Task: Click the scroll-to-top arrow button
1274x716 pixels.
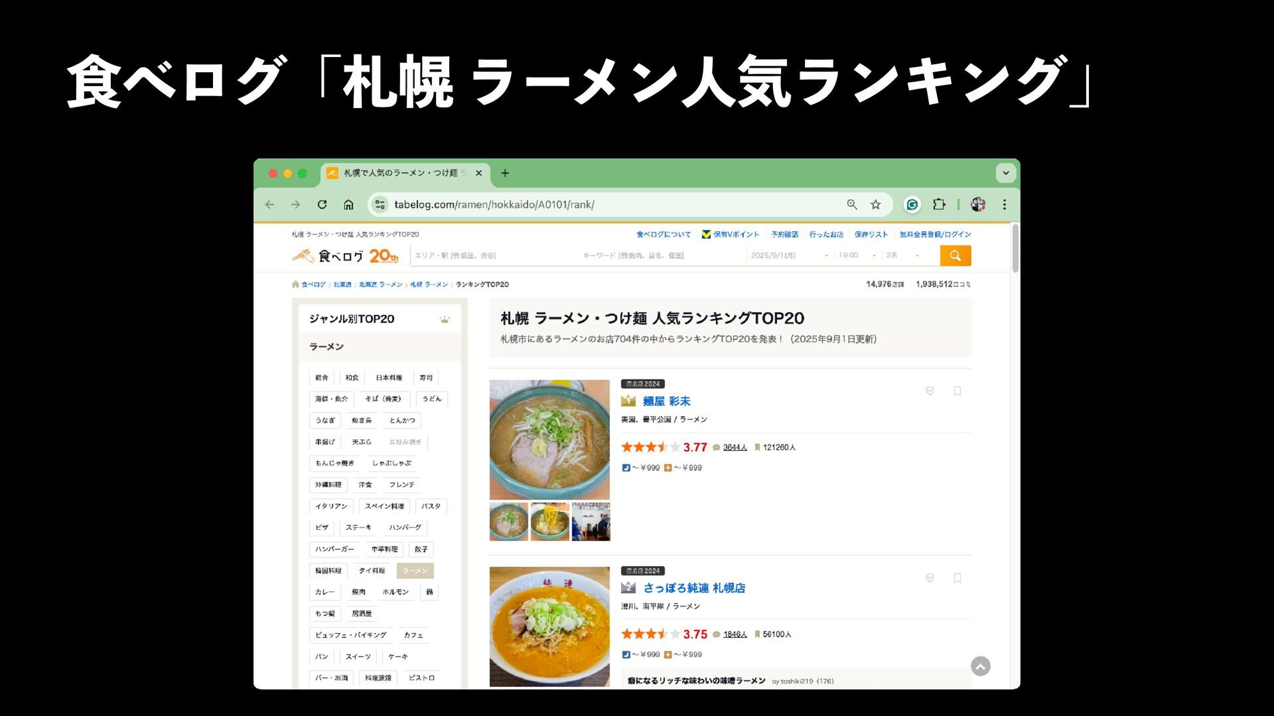Action: click(x=981, y=666)
